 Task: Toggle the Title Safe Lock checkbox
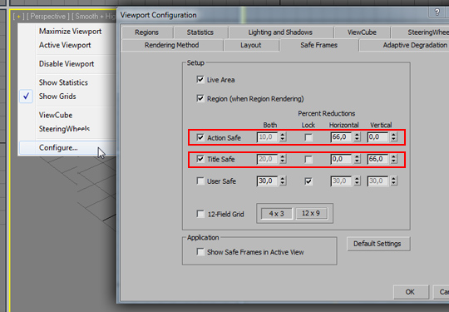308,159
